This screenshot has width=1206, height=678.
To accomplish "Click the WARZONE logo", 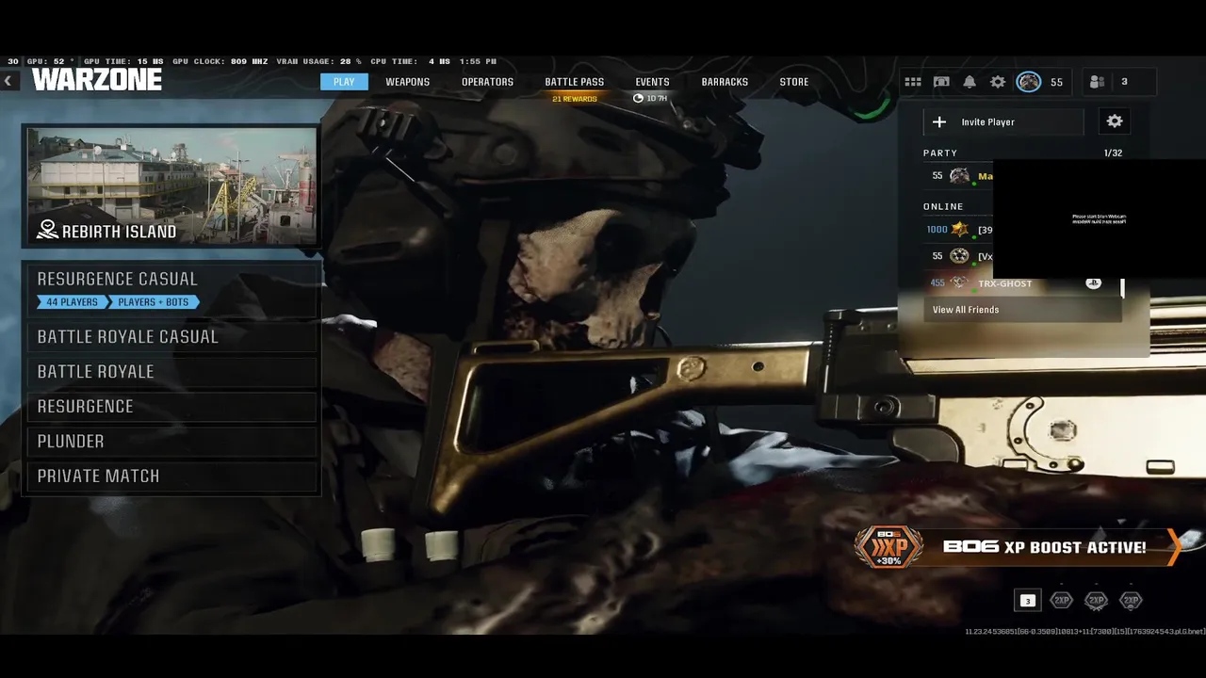I will tap(96, 80).
